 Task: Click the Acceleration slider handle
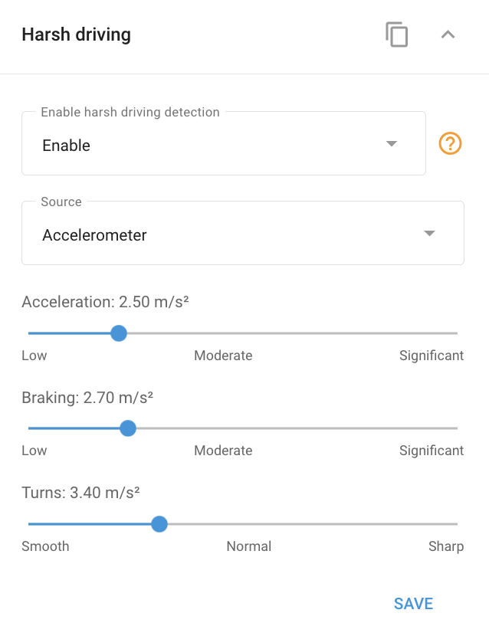tap(119, 333)
